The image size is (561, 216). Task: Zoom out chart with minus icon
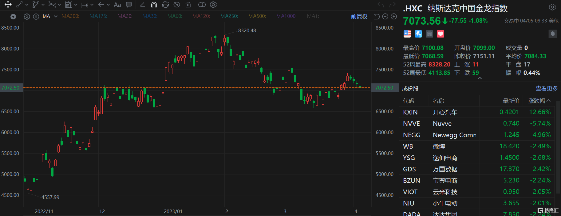(x=385, y=16)
